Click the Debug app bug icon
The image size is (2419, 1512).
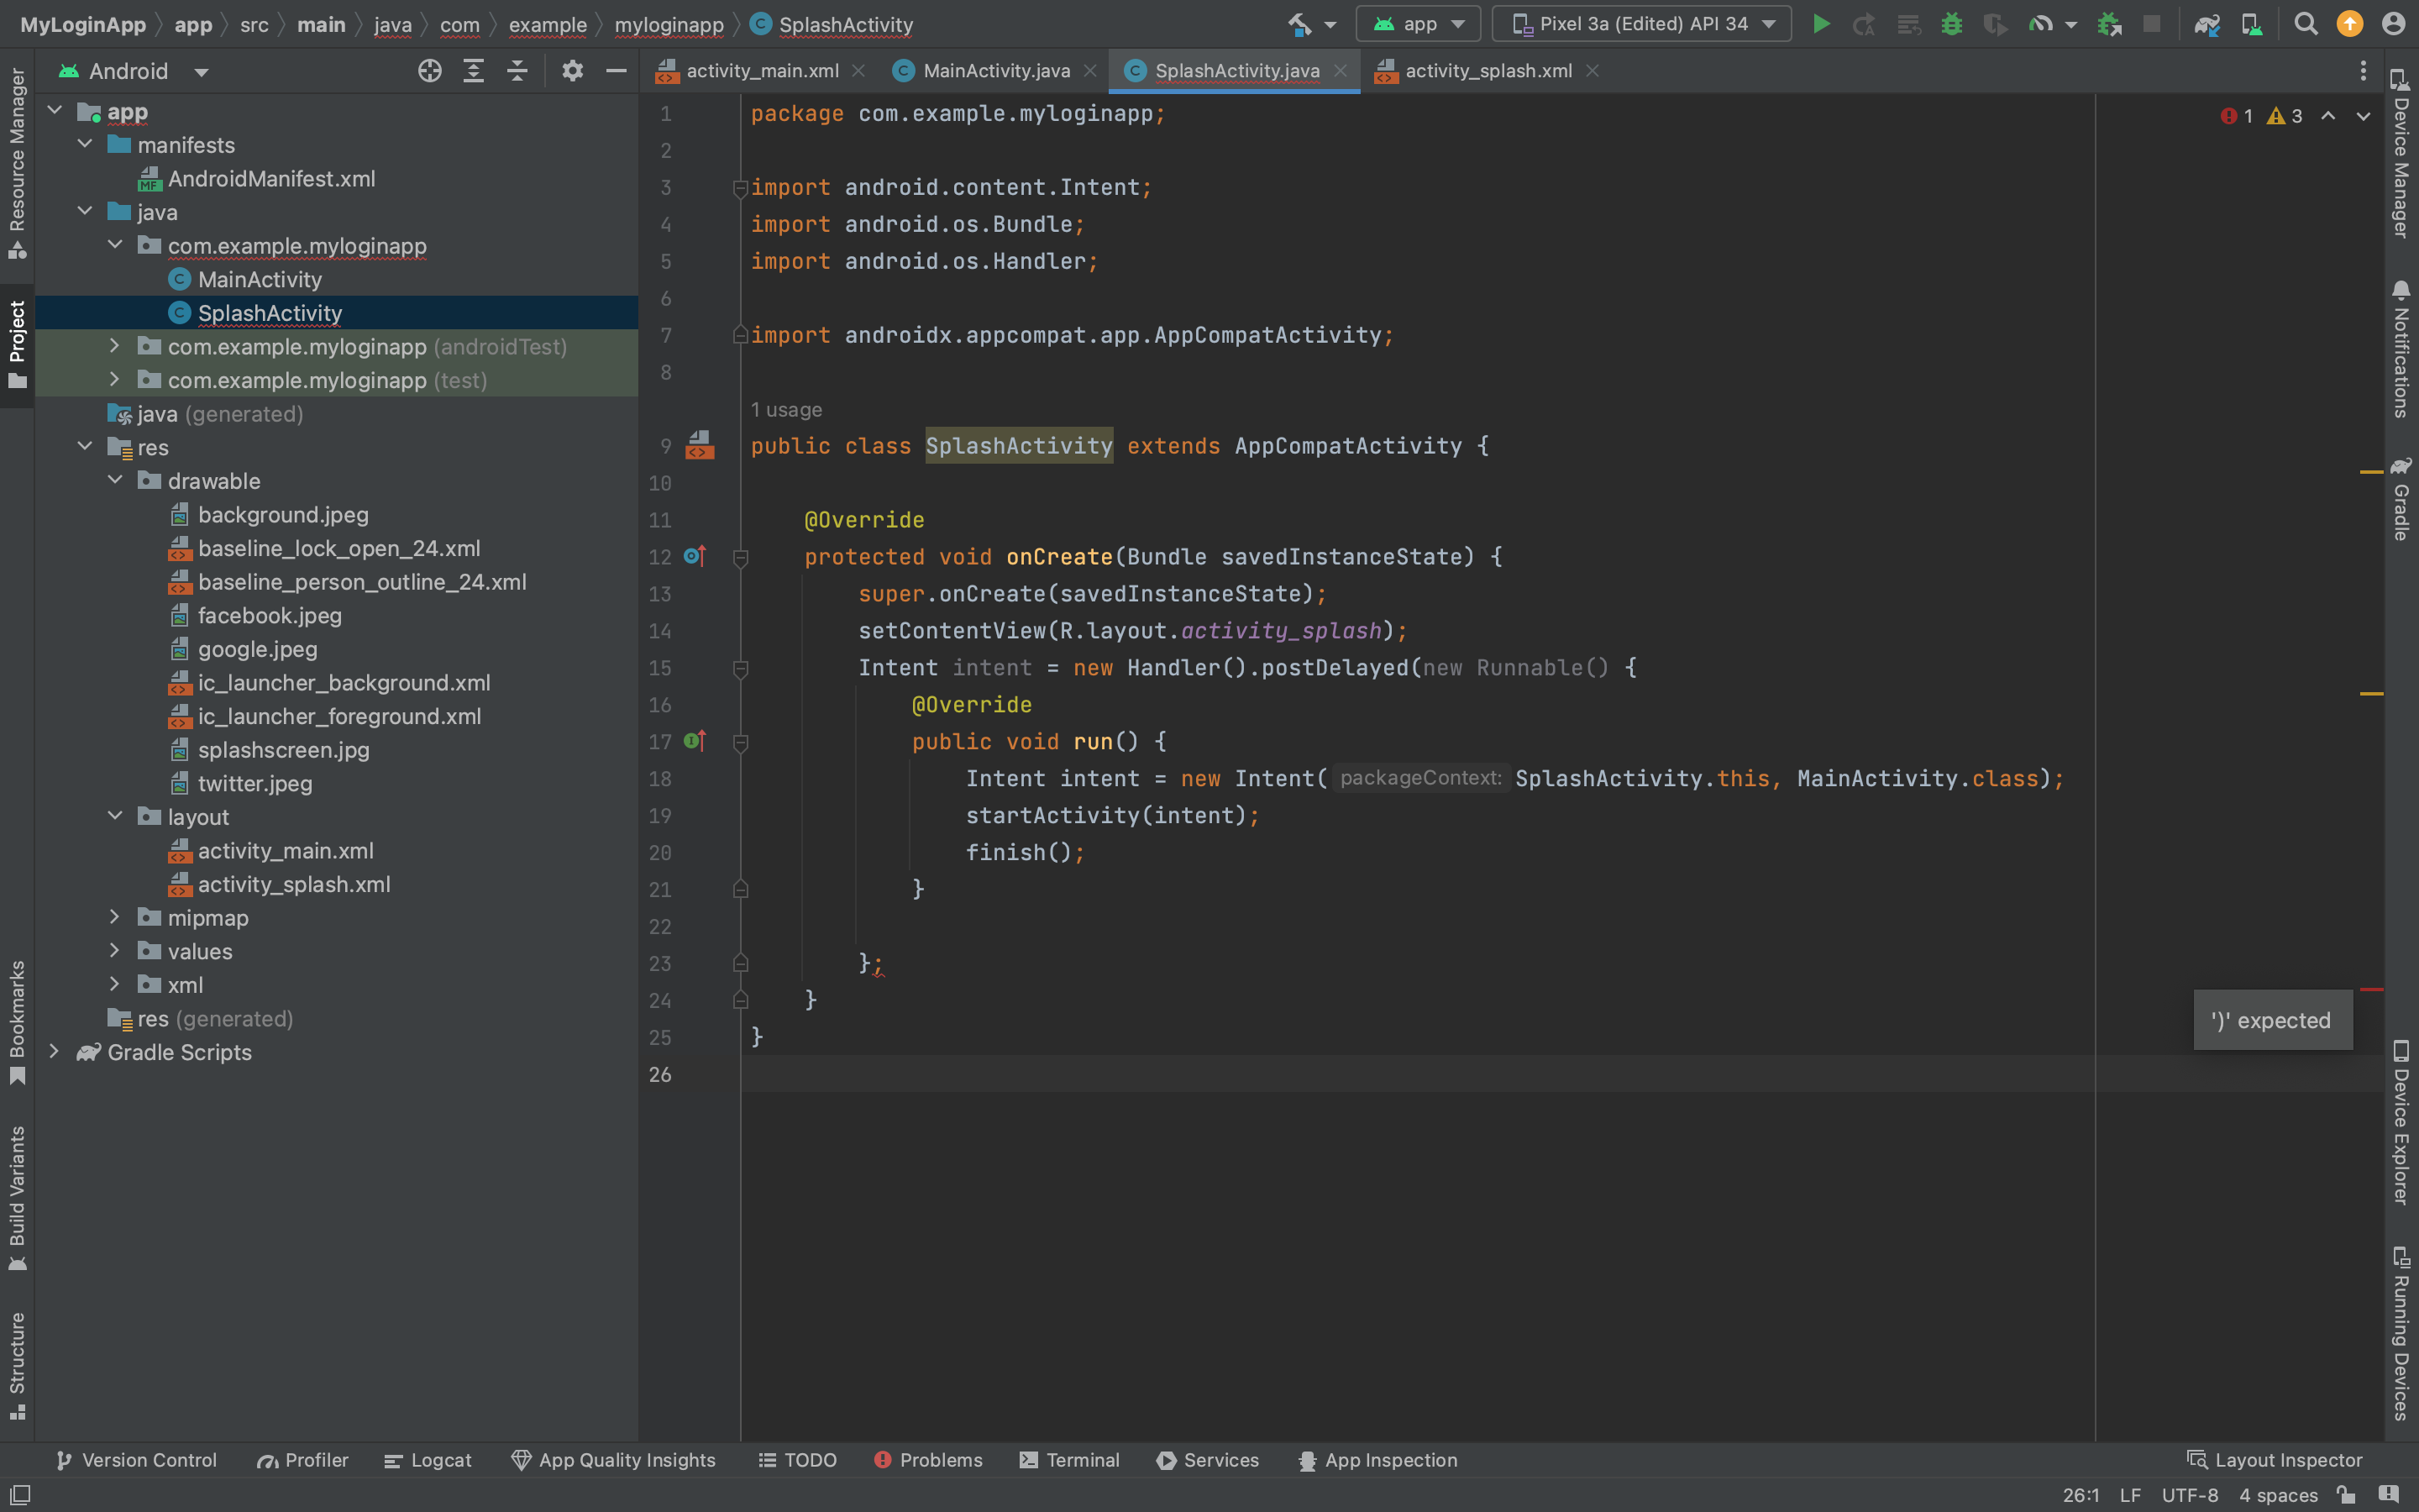click(x=1951, y=24)
